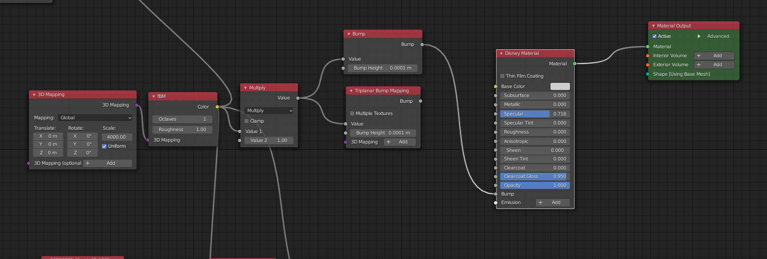Enable the Clamp checkbox in Multiply node
767x259 pixels.
click(x=247, y=121)
